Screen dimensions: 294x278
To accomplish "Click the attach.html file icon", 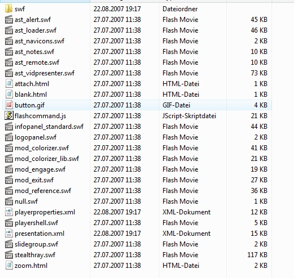I will click(9, 84).
